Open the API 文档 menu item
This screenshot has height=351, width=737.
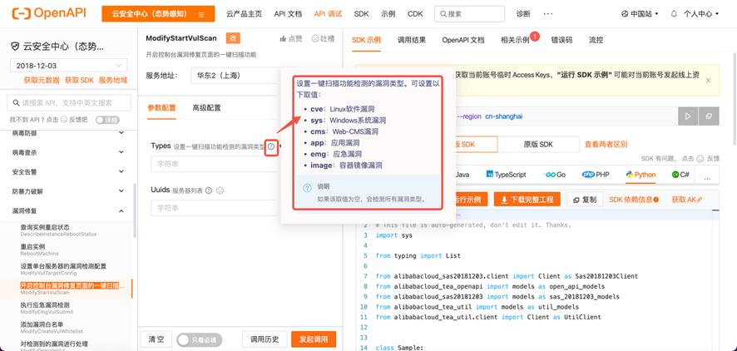288,13
